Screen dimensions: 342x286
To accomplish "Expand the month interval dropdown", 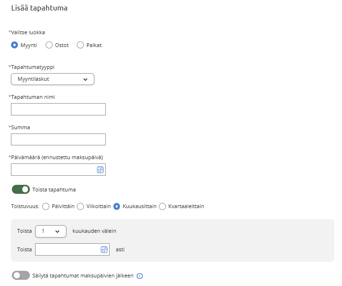I will point(51,231).
